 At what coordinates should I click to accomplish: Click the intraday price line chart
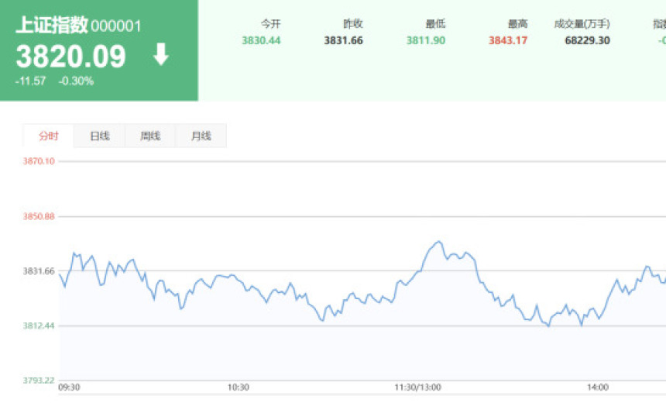tap(362, 284)
